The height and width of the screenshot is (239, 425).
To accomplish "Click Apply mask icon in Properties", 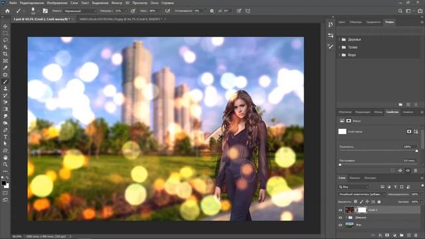I will pos(400,171).
